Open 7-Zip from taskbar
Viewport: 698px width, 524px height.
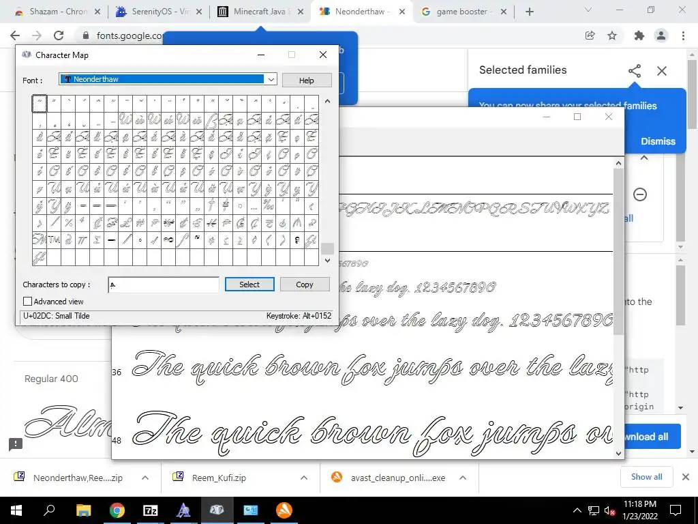(x=151, y=510)
